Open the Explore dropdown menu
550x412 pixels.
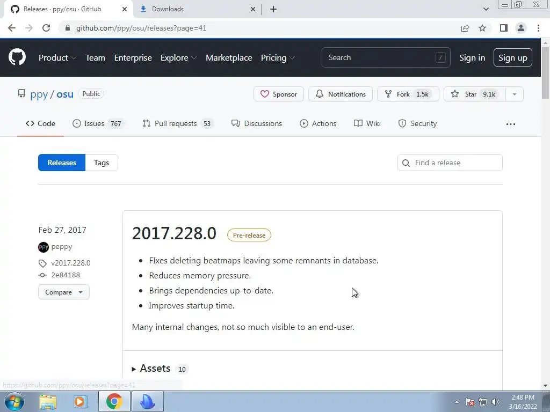tap(178, 57)
